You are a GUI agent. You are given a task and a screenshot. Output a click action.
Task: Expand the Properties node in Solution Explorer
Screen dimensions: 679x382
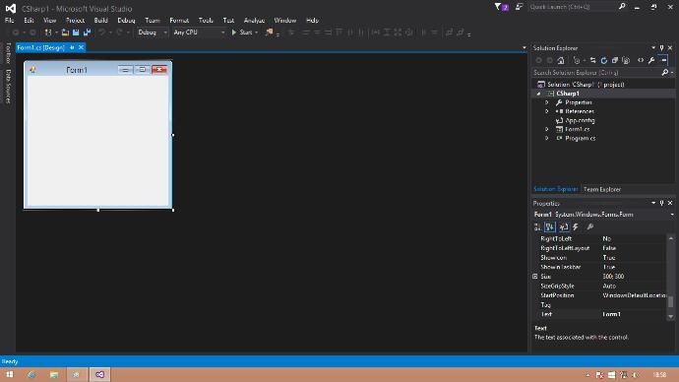547,102
